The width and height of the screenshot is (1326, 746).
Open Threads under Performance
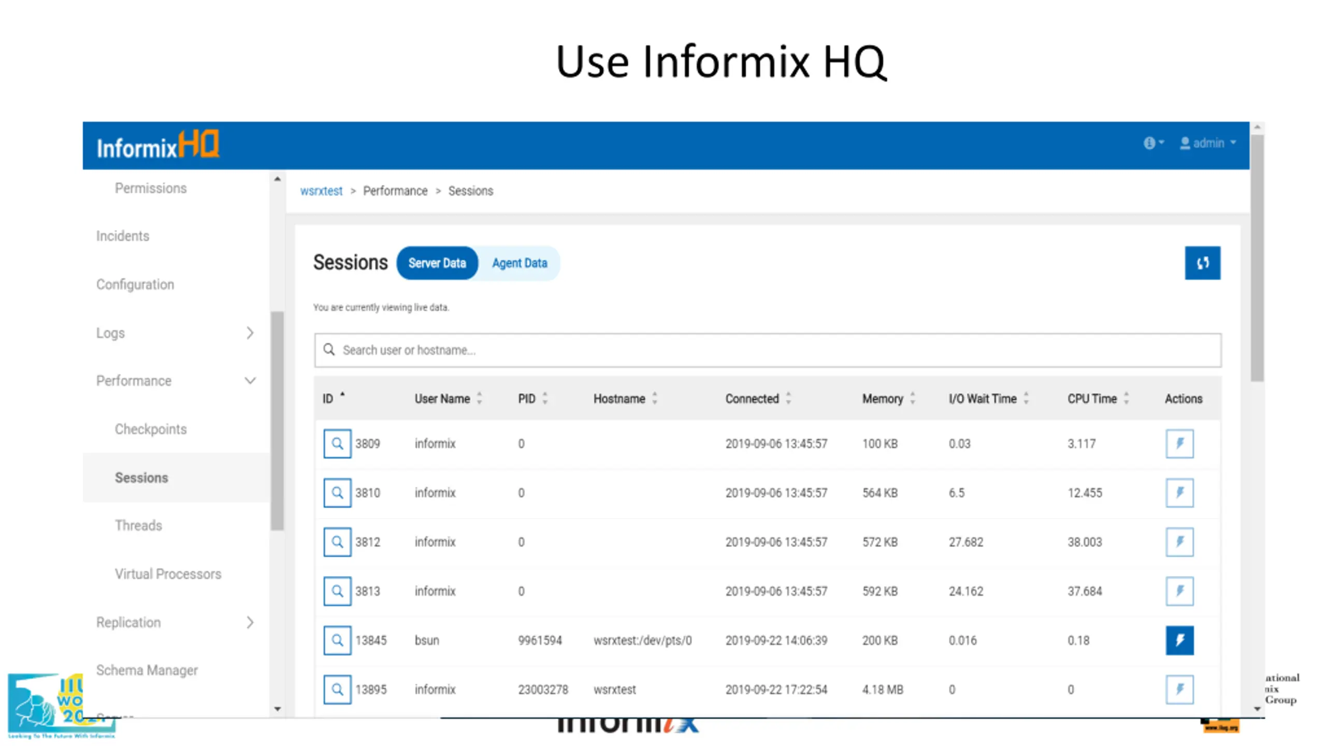click(x=138, y=525)
